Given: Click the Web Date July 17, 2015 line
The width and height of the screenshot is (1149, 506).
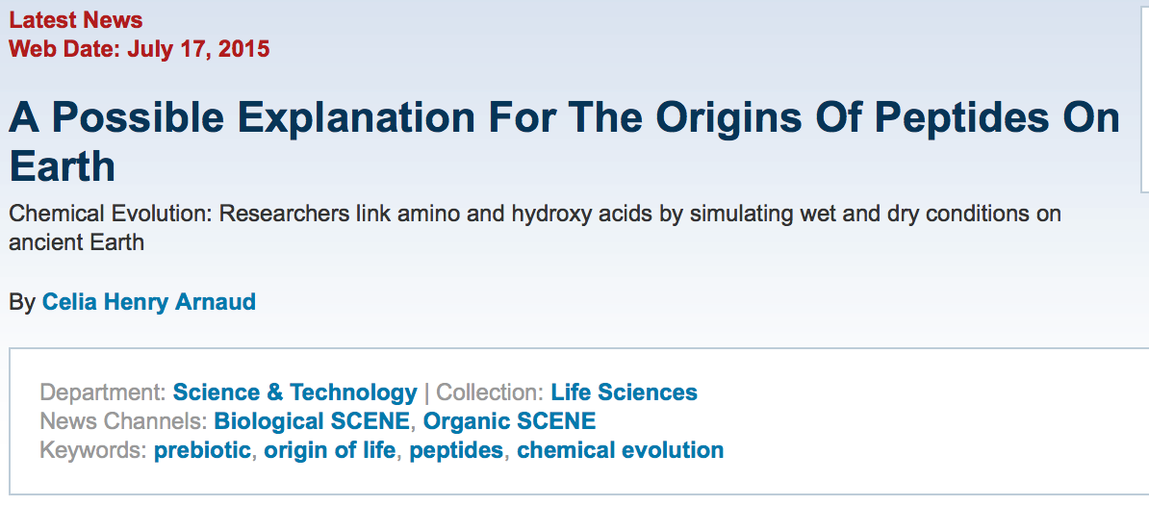Looking at the screenshot, I should pos(140,49).
